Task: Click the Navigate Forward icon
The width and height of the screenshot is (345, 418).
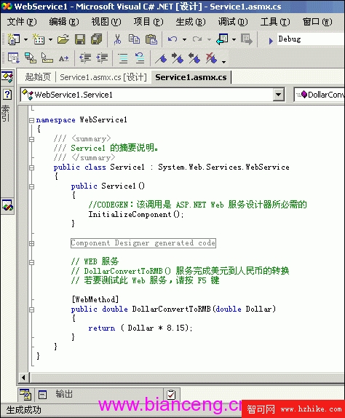Action: [x=247, y=39]
